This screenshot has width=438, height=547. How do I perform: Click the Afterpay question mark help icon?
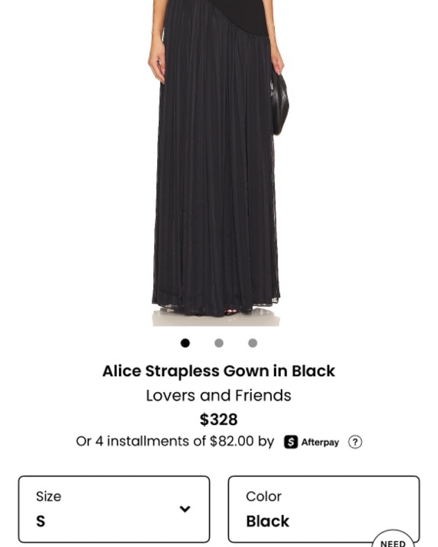[x=355, y=442]
